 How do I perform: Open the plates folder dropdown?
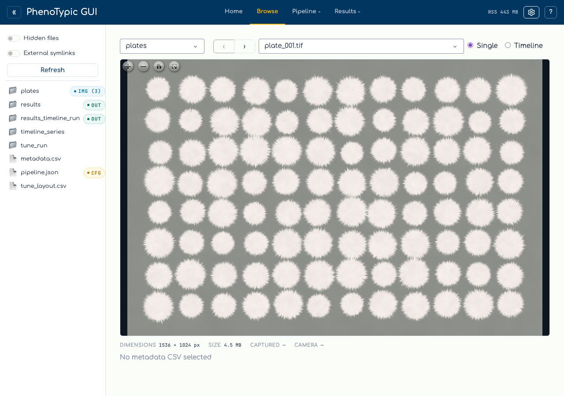tap(162, 46)
